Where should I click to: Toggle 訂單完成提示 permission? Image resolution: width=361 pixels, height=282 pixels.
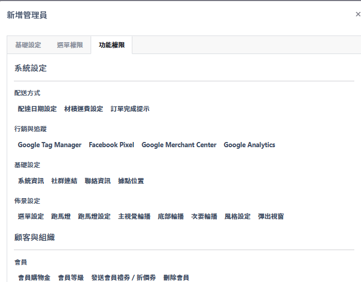pyautogui.click(x=130, y=109)
